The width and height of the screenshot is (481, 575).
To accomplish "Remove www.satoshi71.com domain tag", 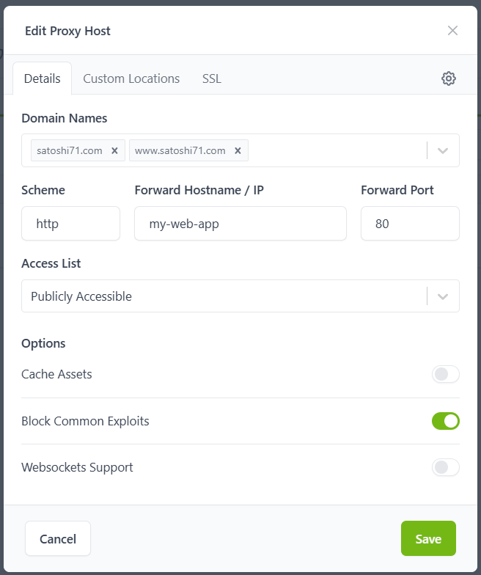I will click(238, 150).
